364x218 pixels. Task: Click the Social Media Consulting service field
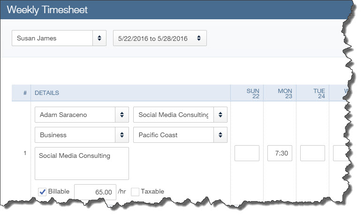coord(174,115)
